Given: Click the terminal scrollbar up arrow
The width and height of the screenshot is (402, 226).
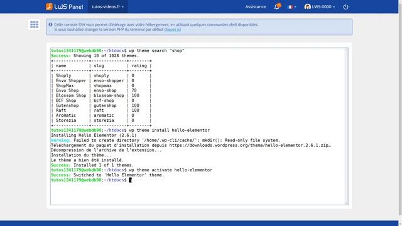Looking at the screenshot, I should [346, 50].
